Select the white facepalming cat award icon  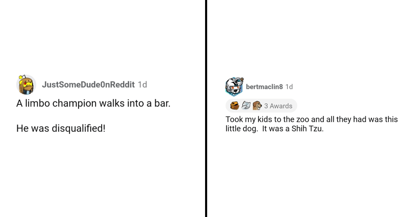click(x=246, y=106)
